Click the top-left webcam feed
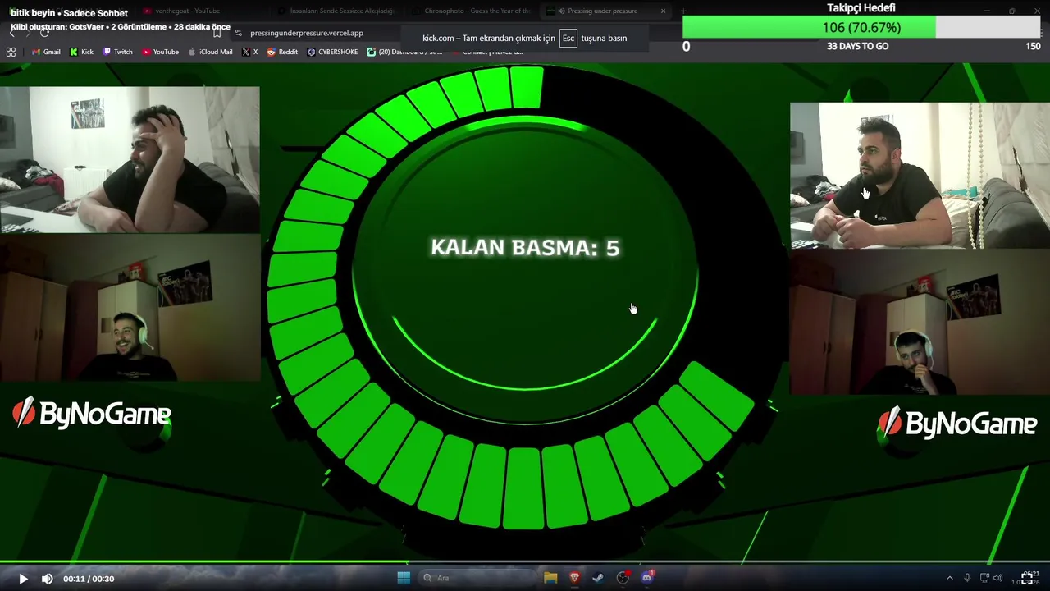The image size is (1050, 591). coord(130,159)
